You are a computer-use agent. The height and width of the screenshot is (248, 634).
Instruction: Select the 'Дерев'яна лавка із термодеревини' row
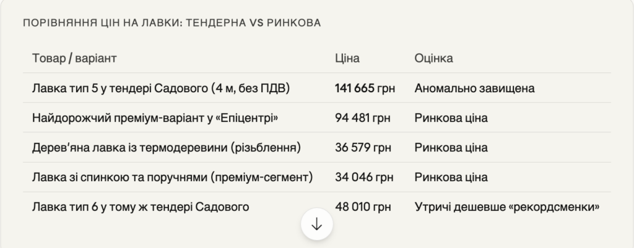tap(166, 148)
